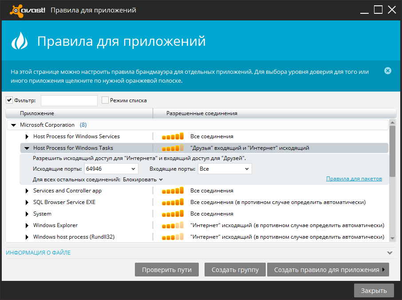Open the Исходящие порты dropdown

click(x=133, y=168)
